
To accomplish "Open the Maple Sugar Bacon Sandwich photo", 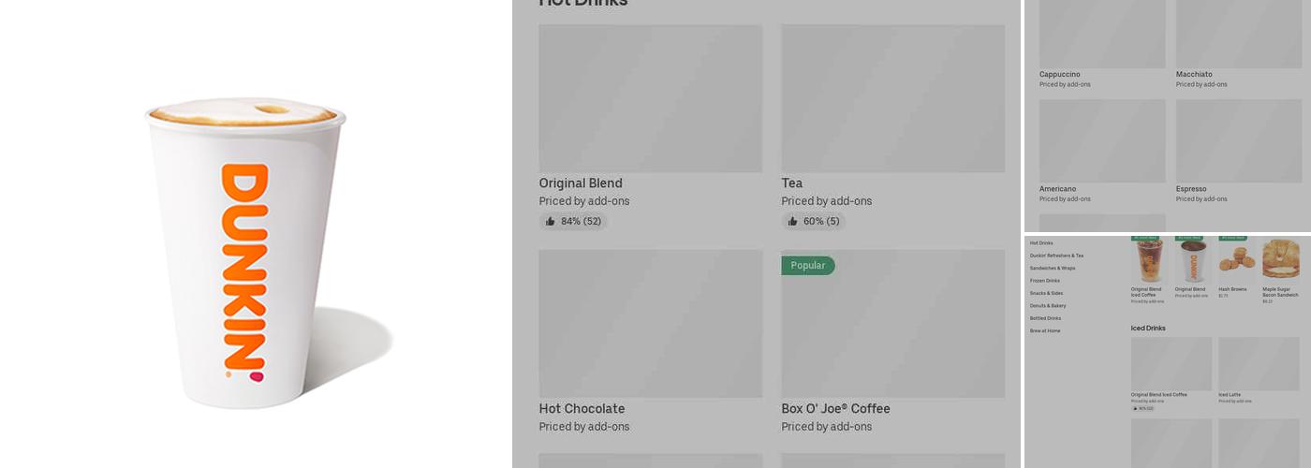I will [1280, 261].
